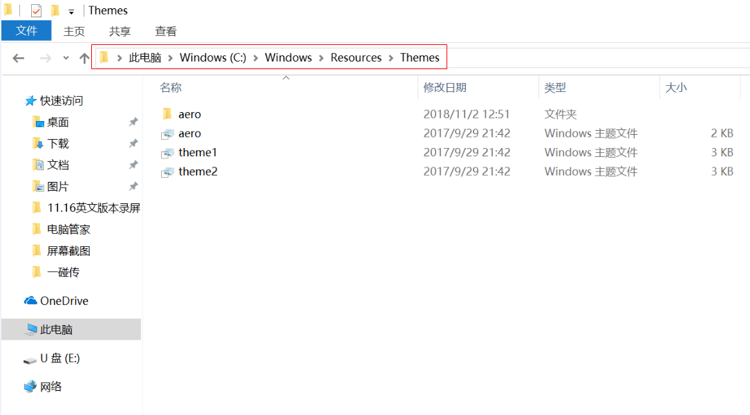This screenshot has width=750, height=415.
Task: Select the theme1 theme file icon
Action: 167,152
